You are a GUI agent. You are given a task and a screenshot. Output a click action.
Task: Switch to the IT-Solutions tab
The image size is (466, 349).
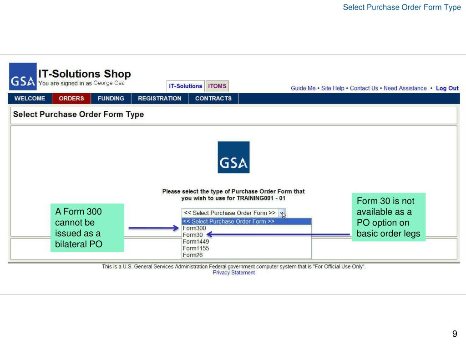tap(186, 86)
